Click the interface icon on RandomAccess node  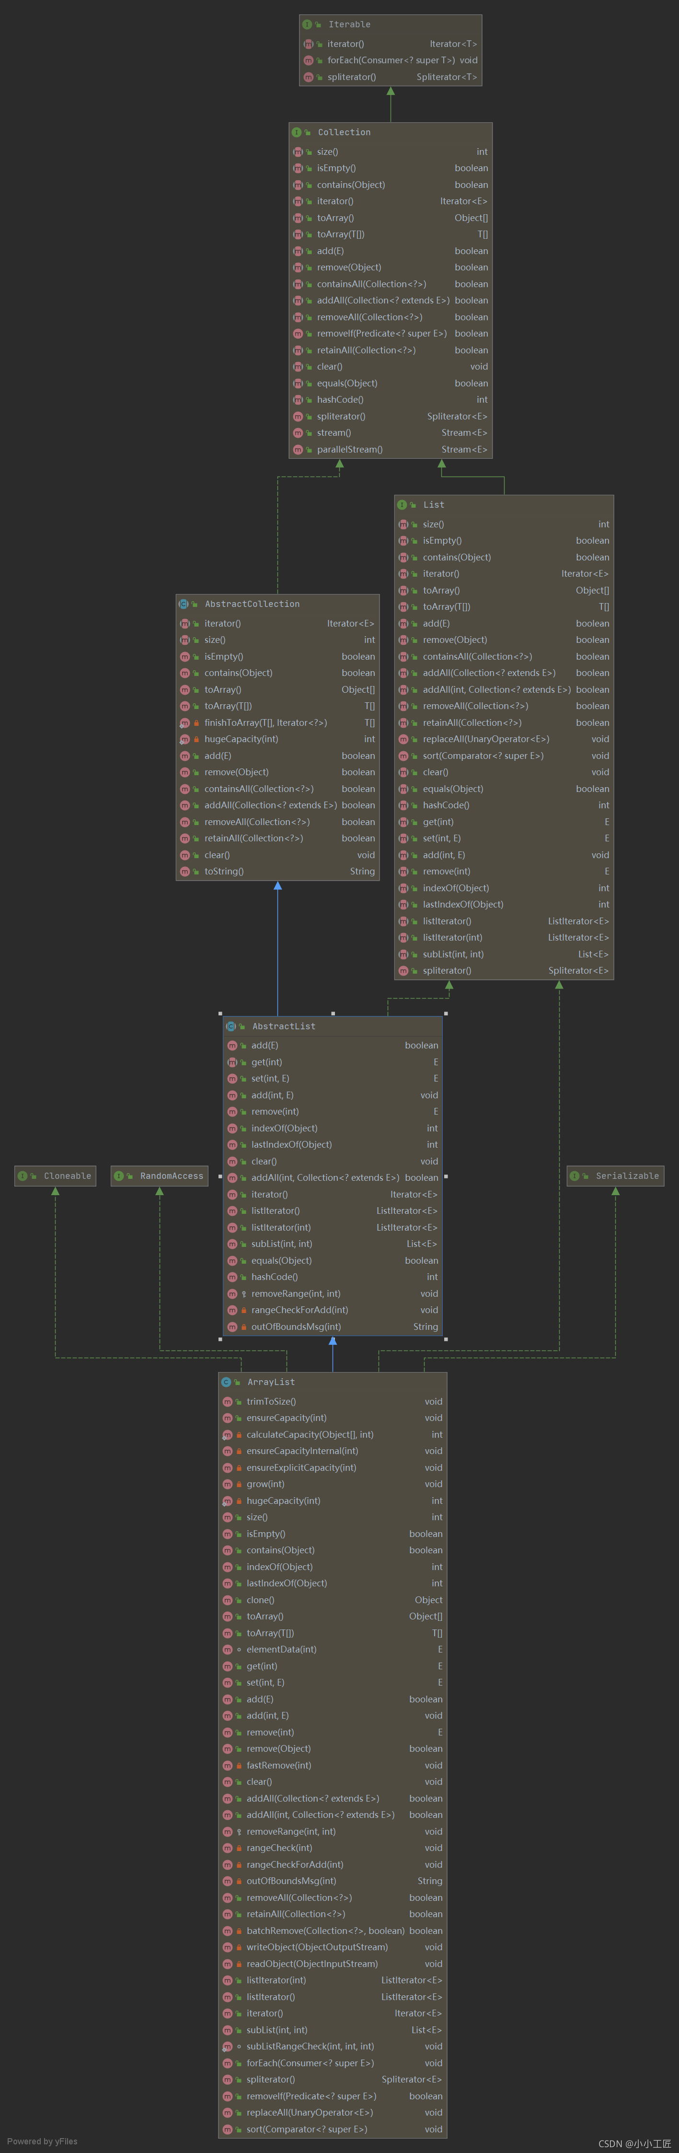point(118,1176)
